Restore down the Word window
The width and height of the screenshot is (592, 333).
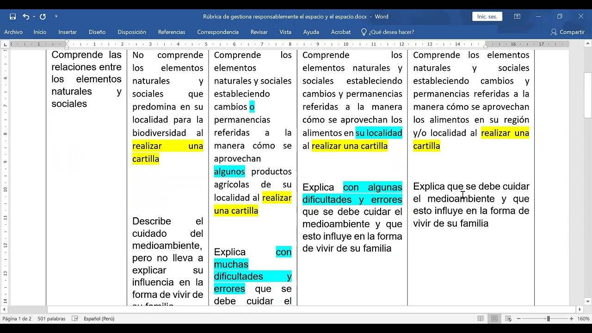pyautogui.click(x=560, y=17)
